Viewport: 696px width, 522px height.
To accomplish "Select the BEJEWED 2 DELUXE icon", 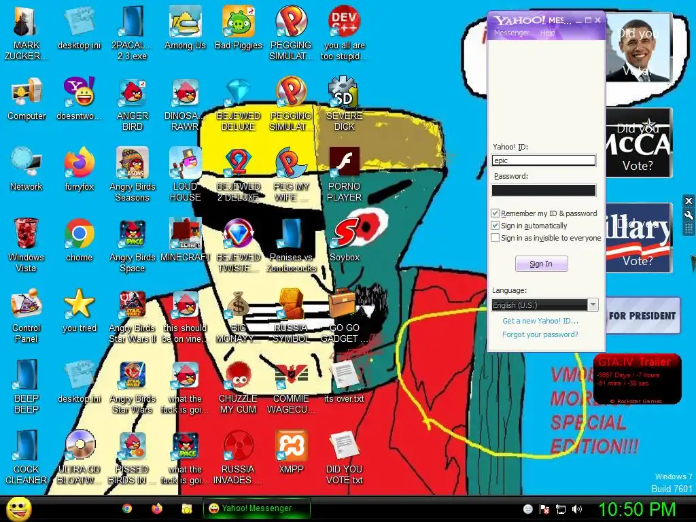I will tap(239, 175).
